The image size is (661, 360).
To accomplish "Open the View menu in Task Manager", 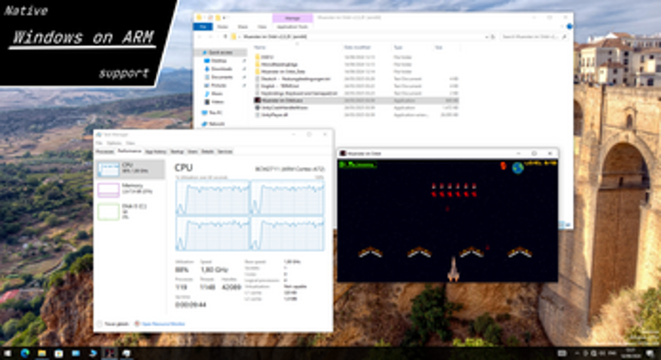I will click(x=130, y=143).
